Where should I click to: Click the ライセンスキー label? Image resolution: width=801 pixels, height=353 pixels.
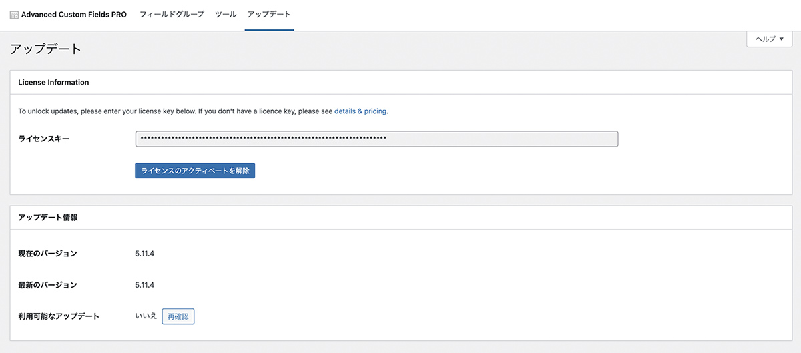coord(43,139)
